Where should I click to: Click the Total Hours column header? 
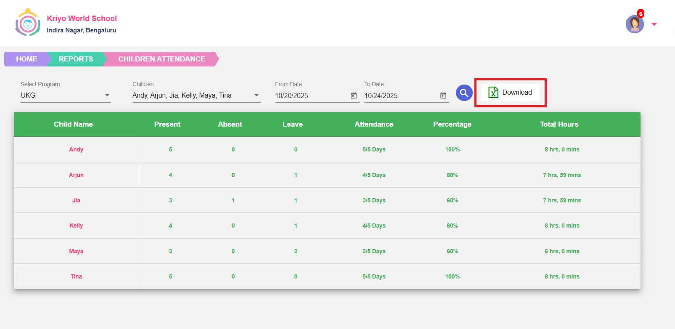click(x=559, y=124)
